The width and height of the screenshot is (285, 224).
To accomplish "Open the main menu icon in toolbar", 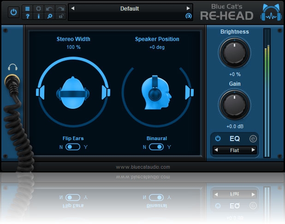I will tap(27, 8).
